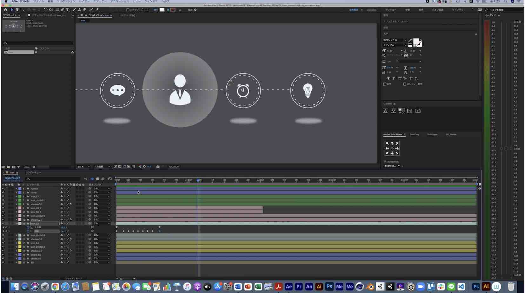Switch to the ライブラリ workspace
This screenshot has width=525, height=293.
(458, 10)
